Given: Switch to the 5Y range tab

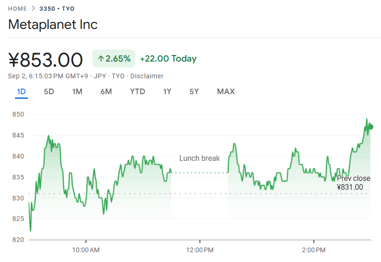Looking at the screenshot, I should [x=194, y=91].
